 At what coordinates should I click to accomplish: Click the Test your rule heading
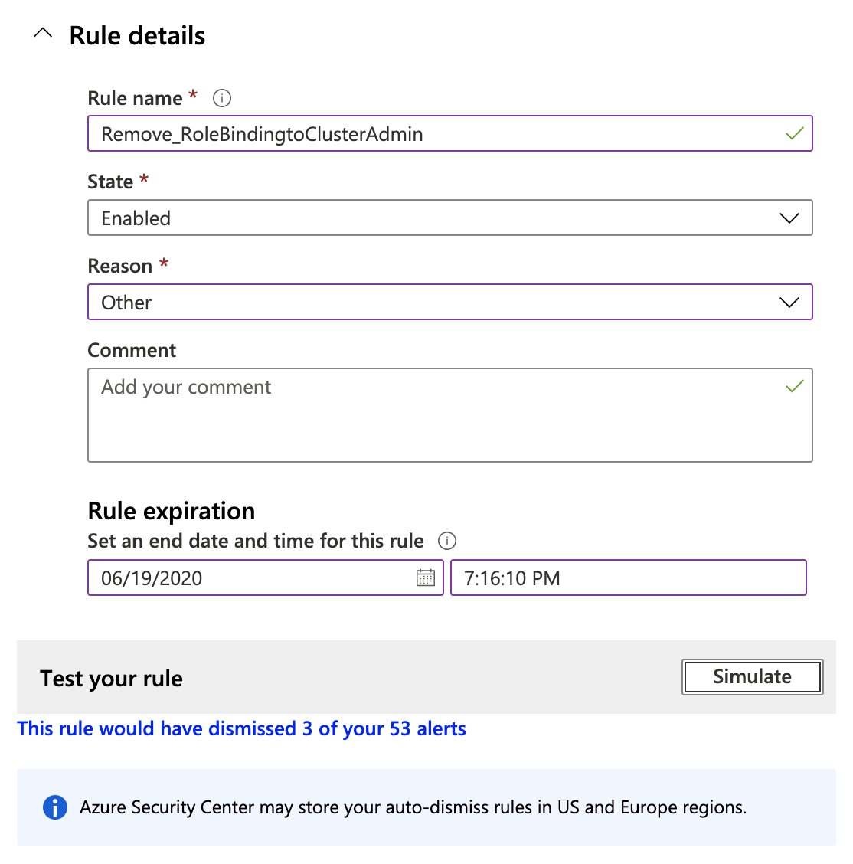coord(110,678)
